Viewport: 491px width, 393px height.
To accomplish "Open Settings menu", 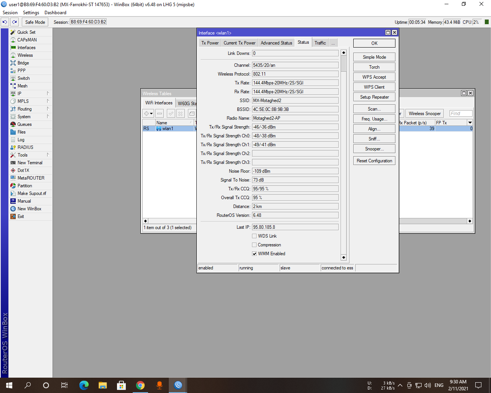I will point(31,13).
